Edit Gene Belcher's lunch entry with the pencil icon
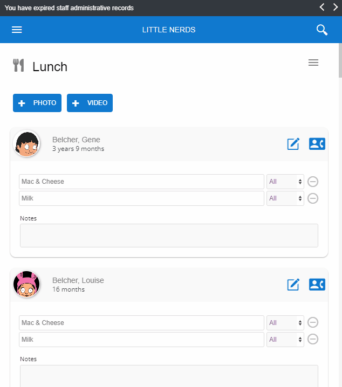This screenshot has height=387, width=342. point(293,144)
